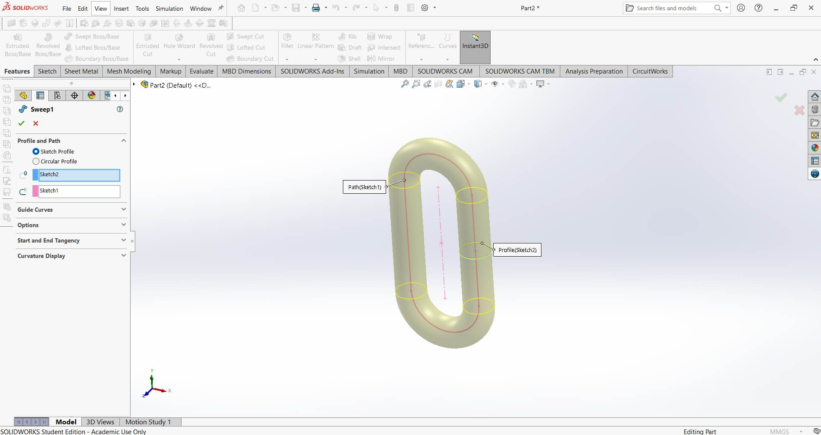Open the 3D Views tab
This screenshot has height=435, width=821.
[x=100, y=422]
